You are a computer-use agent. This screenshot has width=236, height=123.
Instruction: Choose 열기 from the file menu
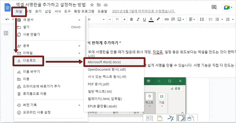pyautogui.click(x=49, y=27)
